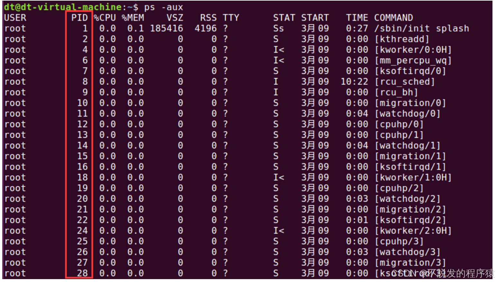Click the %CPU column header
Viewport: 496px width, 282px height.
click(x=105, y=18)
